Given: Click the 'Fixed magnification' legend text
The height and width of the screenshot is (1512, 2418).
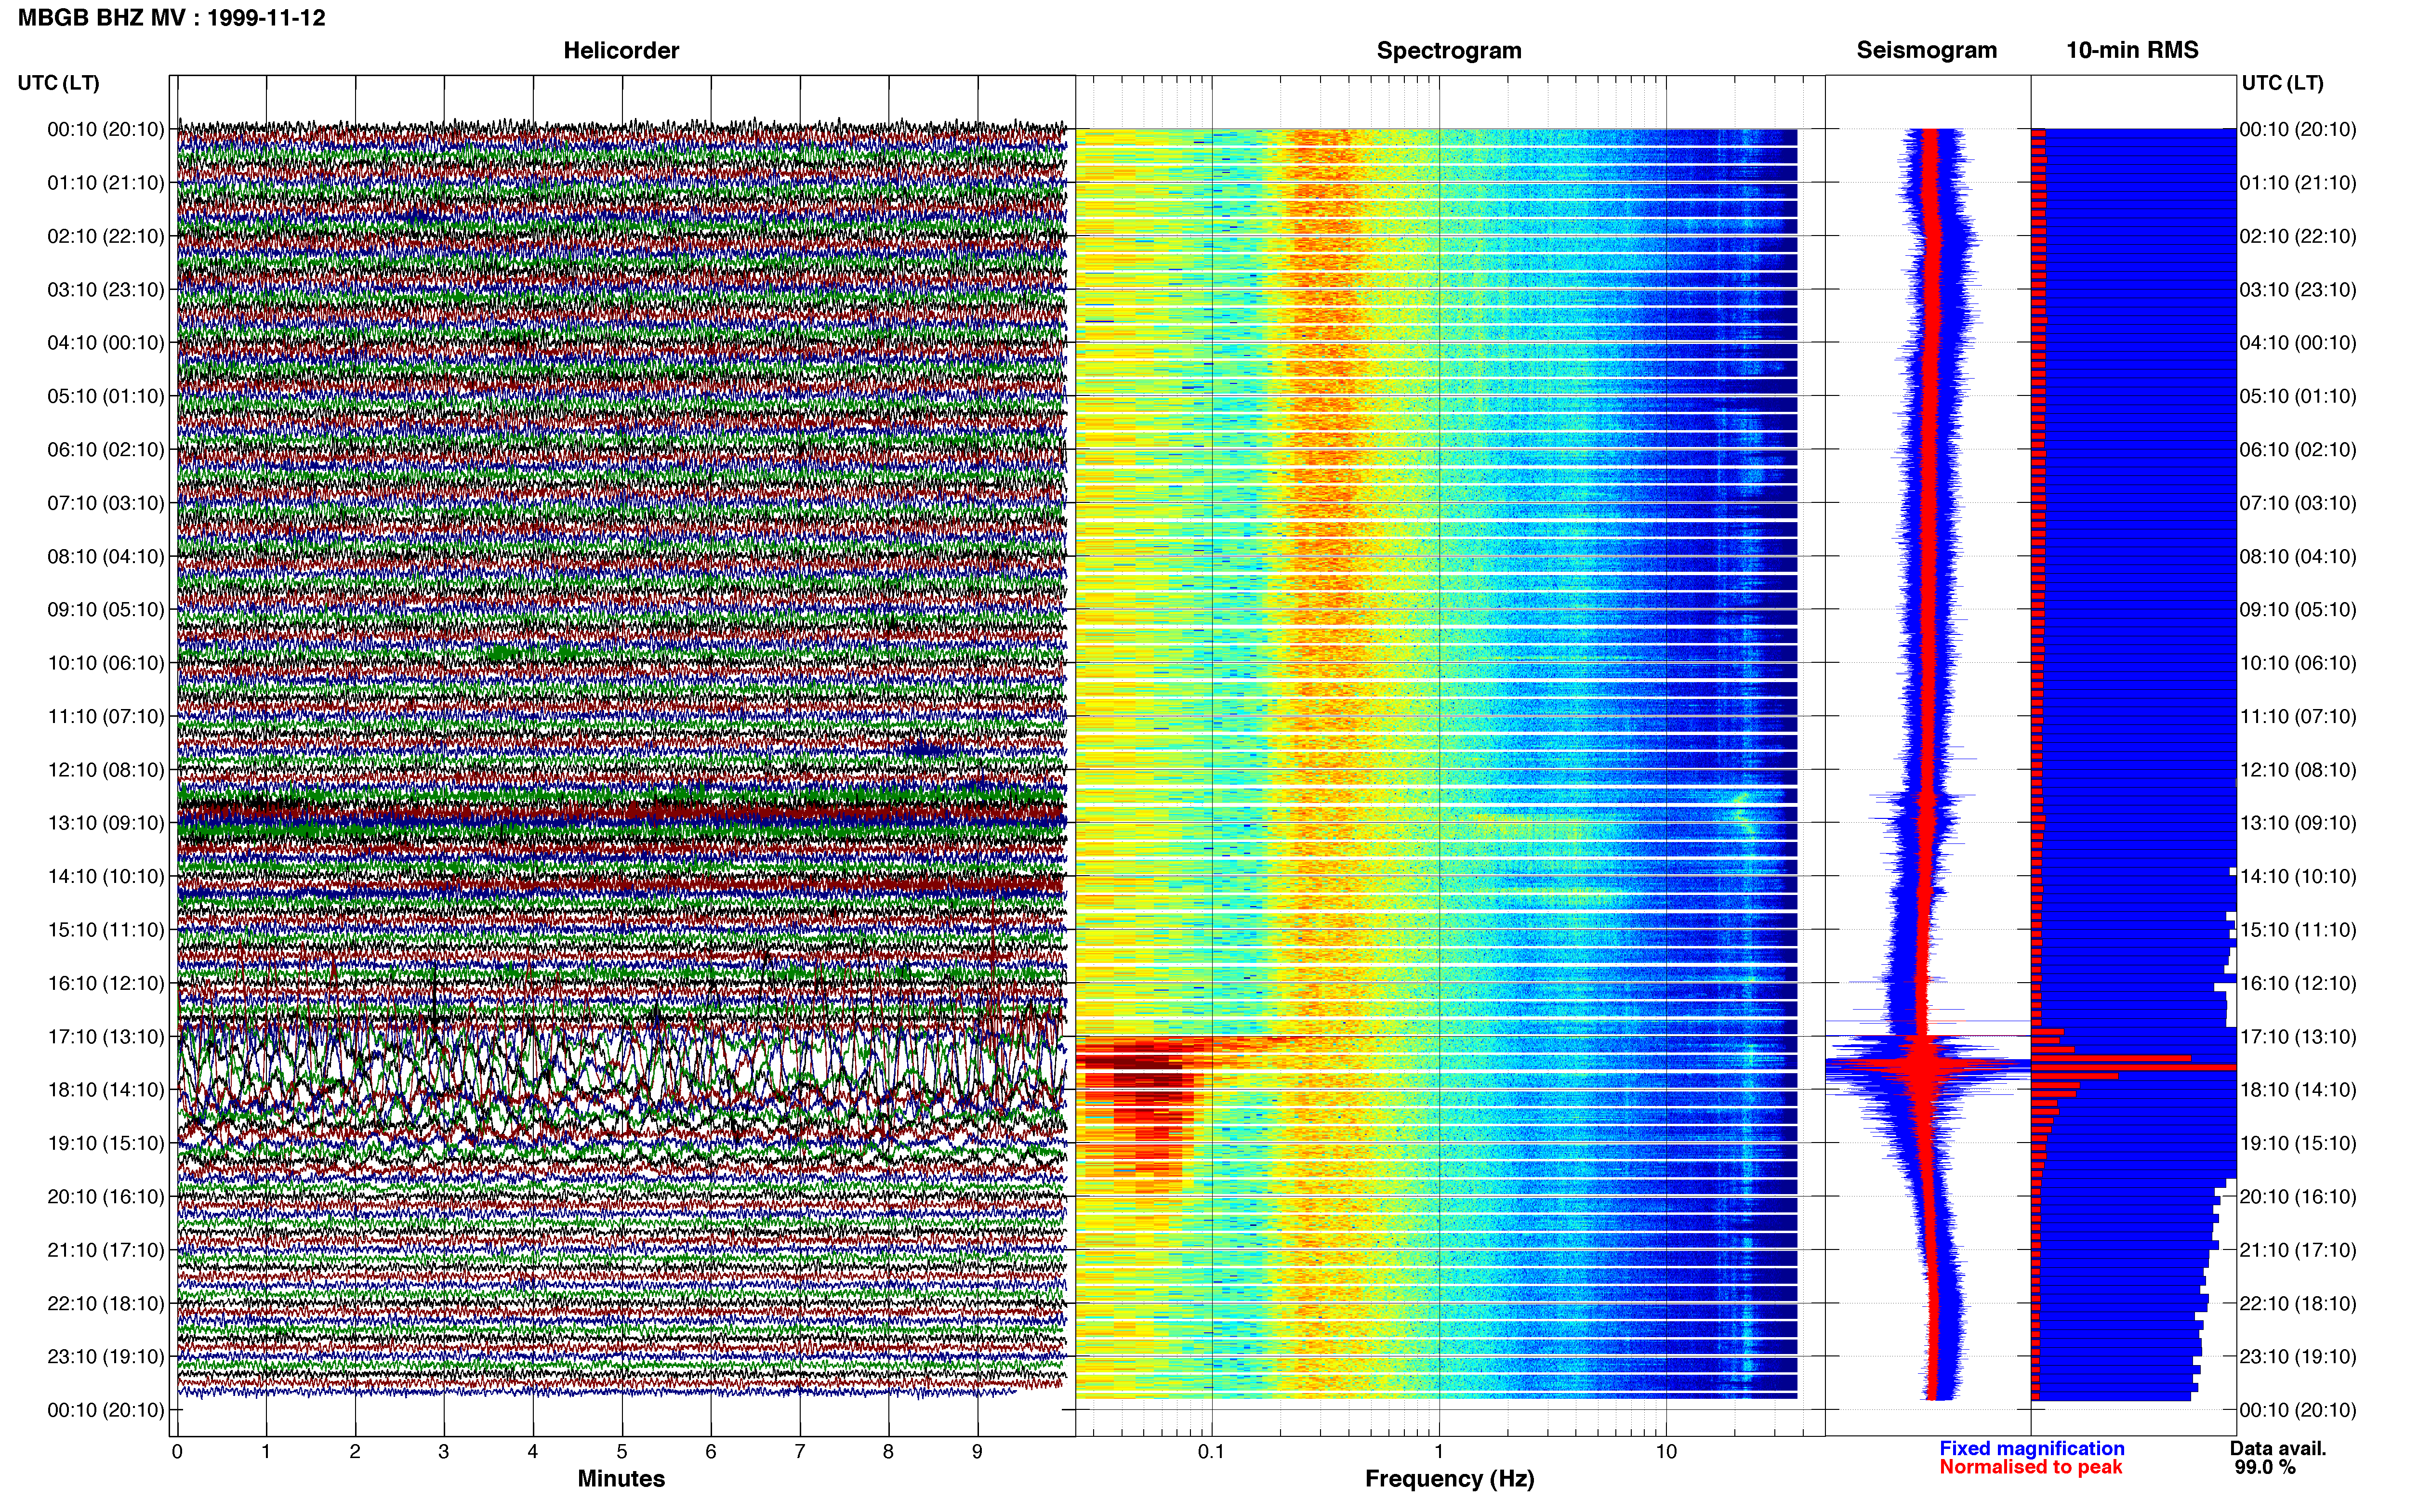Looking at the screenshot, I should (2032, 1448).
